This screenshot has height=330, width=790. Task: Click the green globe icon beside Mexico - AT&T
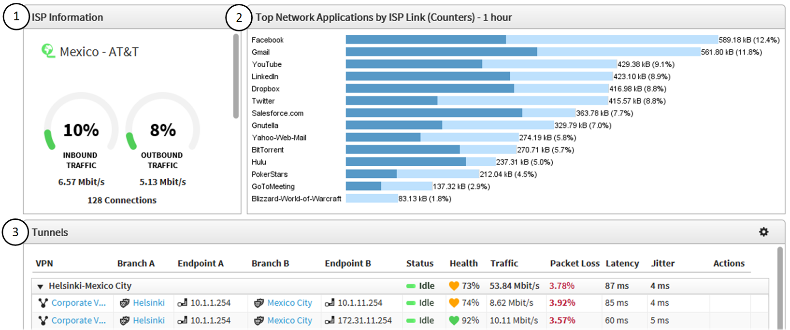tap(48, 51)
